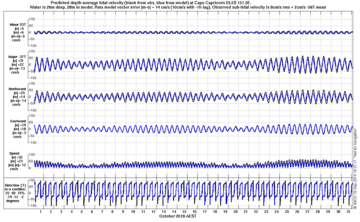The height and width of the screenshot is (222, 360).
Task: Click the "|m-o|= 13" error value
Action: tap(18, 69)
